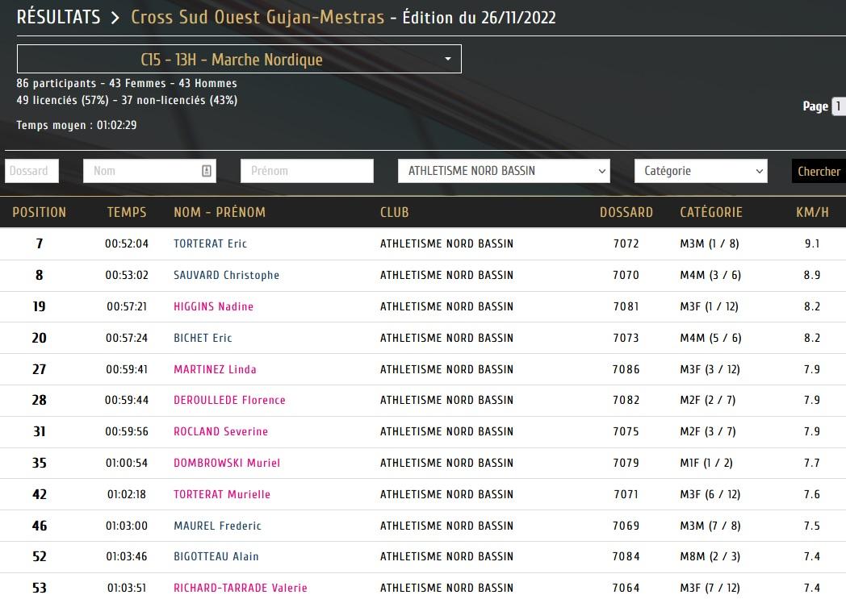Click dossard number 7081
The width and height of the screenshot is (846, 599).
click(626, 306)
